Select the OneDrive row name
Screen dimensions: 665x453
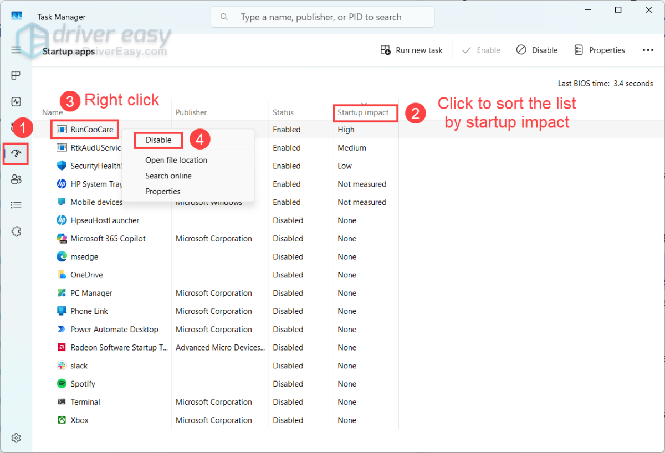(x=86, y=275)
